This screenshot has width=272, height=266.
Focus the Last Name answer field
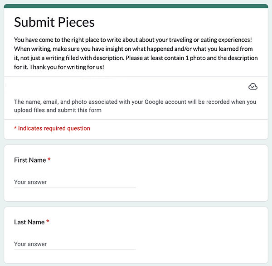(x=75, y=244)
